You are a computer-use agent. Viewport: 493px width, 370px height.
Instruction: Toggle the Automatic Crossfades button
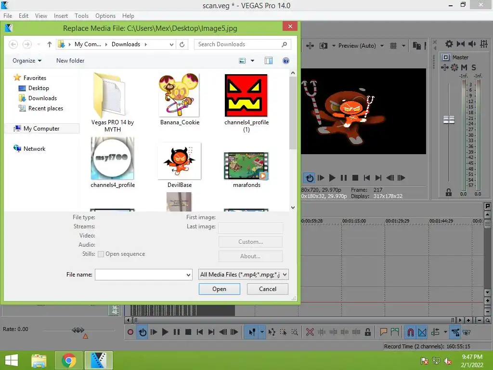(x=422, y=332)
